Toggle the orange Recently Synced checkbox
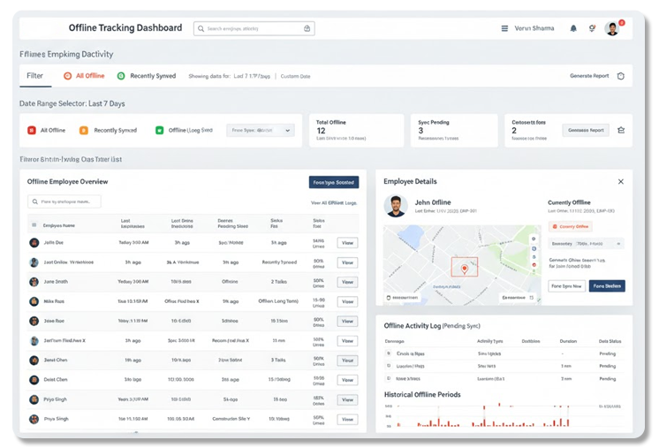The image size is (659, 448). [84, 130]
